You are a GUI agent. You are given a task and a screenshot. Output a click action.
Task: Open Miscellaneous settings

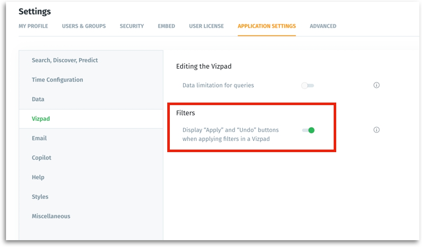tap(51, 216)
